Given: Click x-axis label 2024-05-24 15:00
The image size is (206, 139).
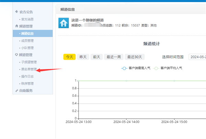Looking at the screenshot, I should tap(174, 122).
